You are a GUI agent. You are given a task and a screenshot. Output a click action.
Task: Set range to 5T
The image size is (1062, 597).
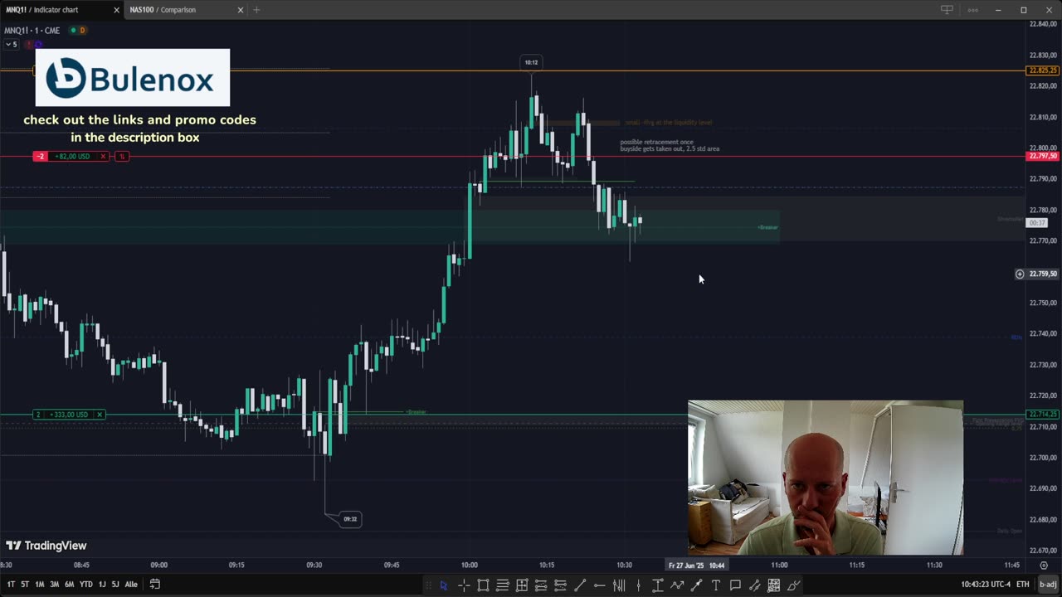25,585
